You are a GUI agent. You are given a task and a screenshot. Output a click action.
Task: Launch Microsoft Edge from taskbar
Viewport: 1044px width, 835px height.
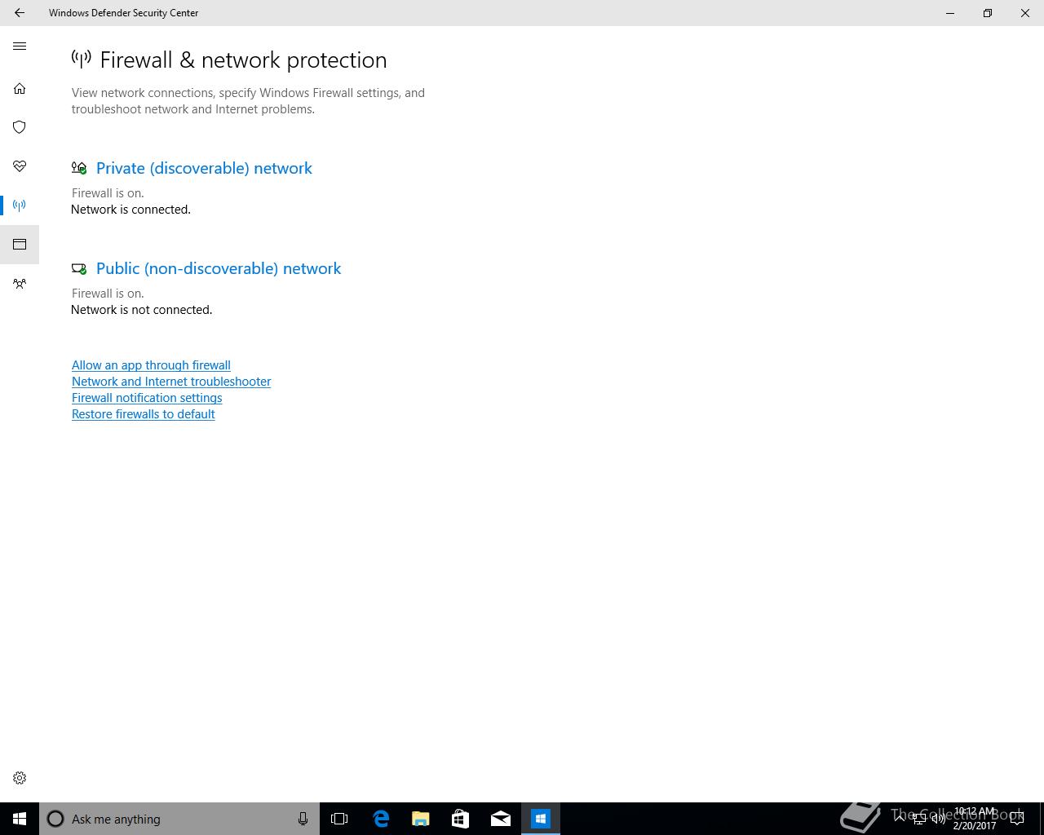point(381,819)
